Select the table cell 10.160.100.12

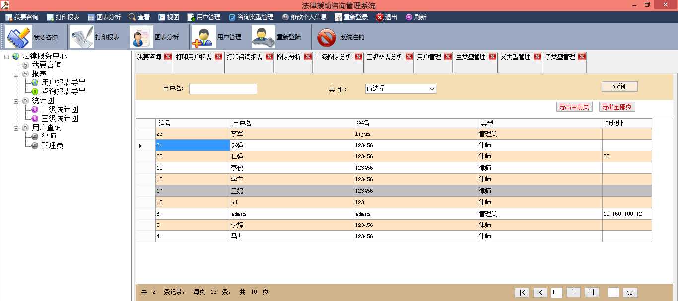click(627, 214)
